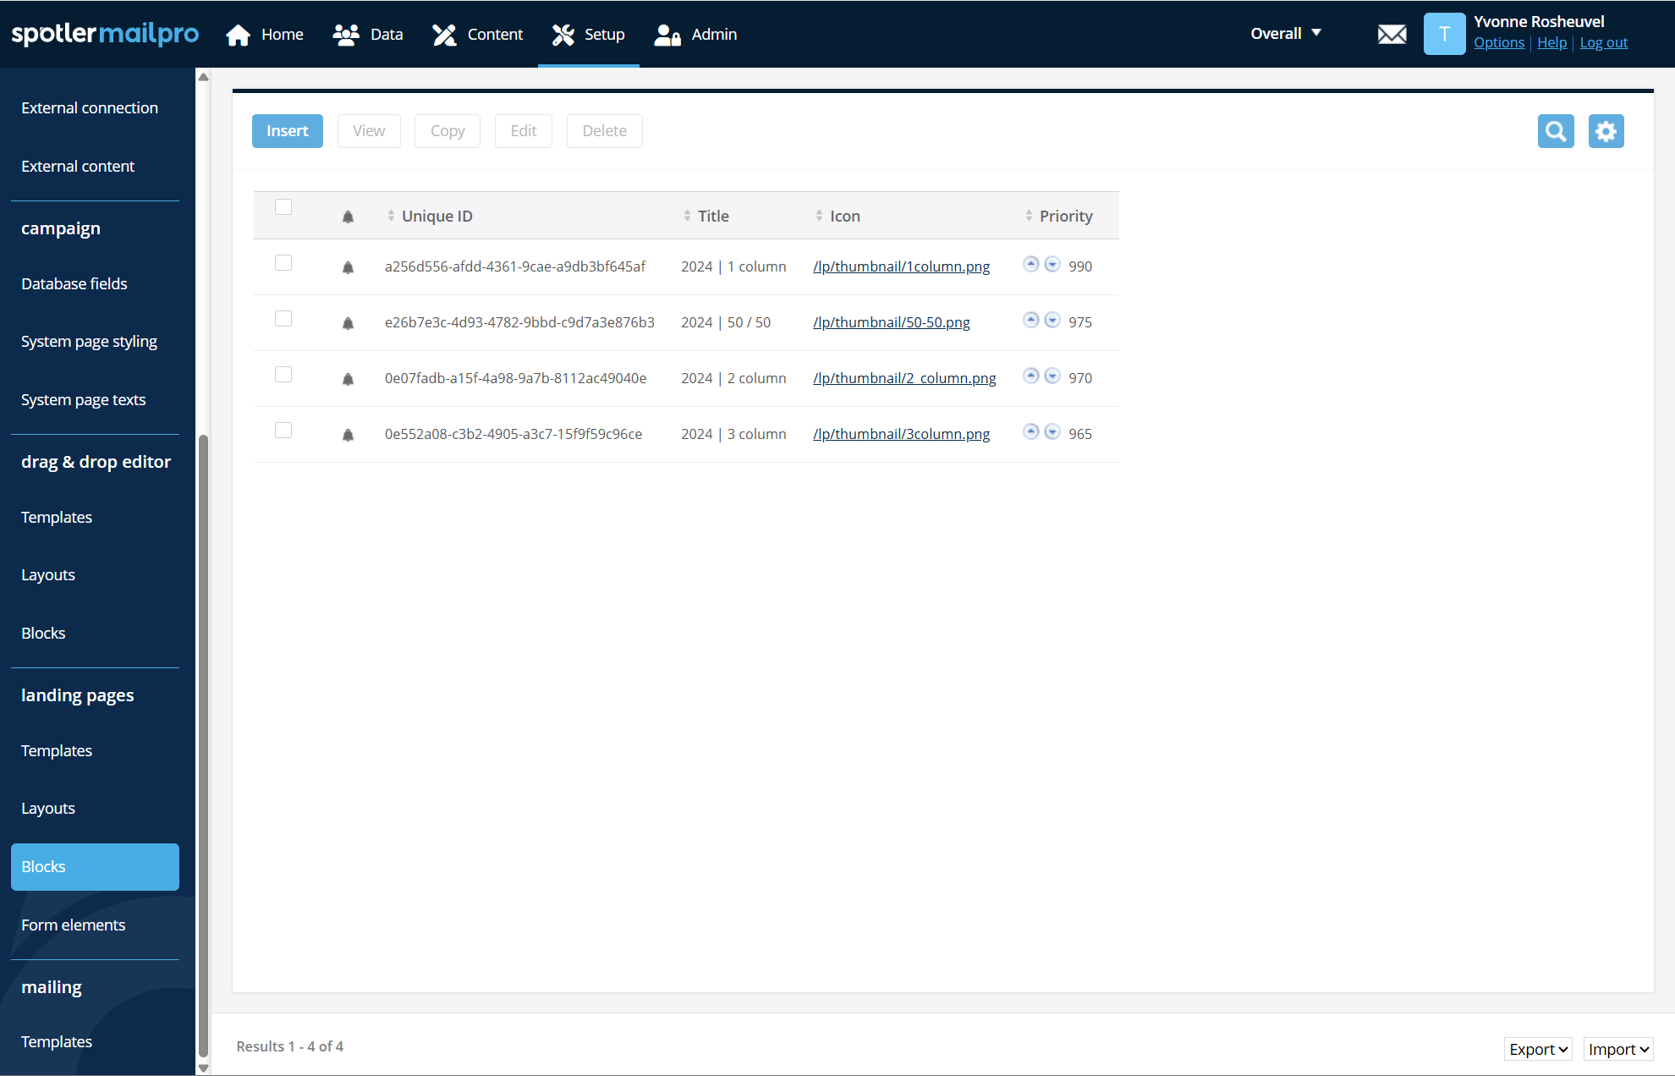1675x1076 pixels.
Task: Click title 2024 | 50 / 50
Action: pos(726,322)
